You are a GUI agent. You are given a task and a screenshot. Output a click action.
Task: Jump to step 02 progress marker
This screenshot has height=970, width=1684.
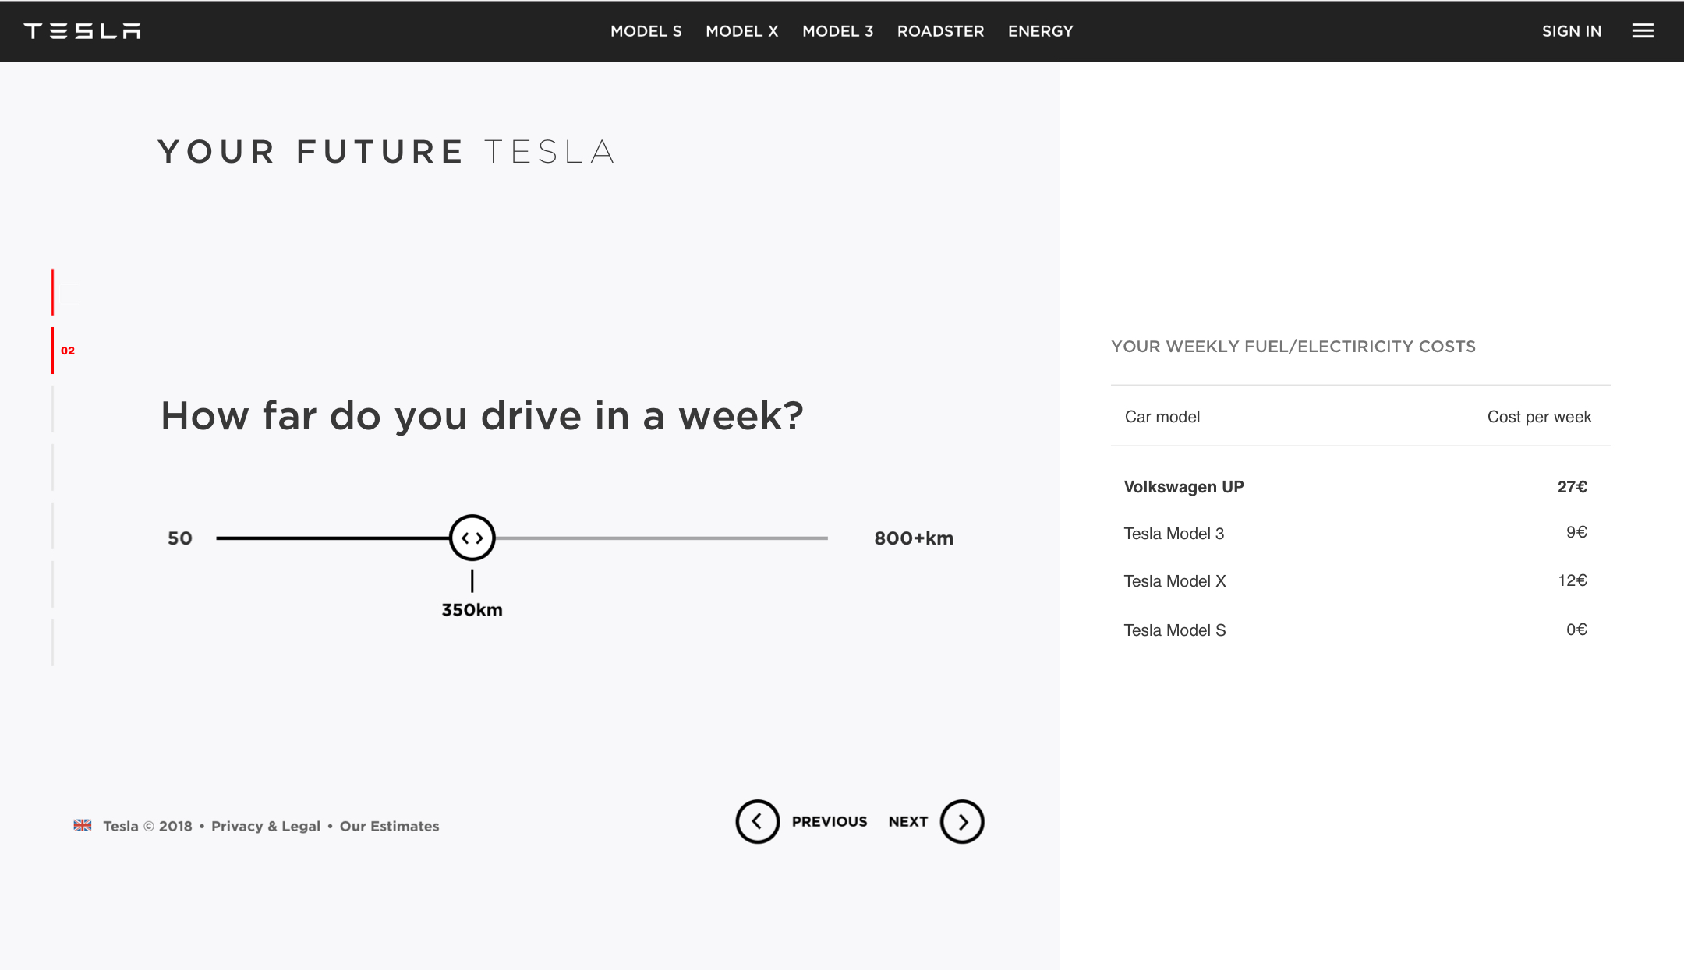pyautogui.click(x=64, y=351)
